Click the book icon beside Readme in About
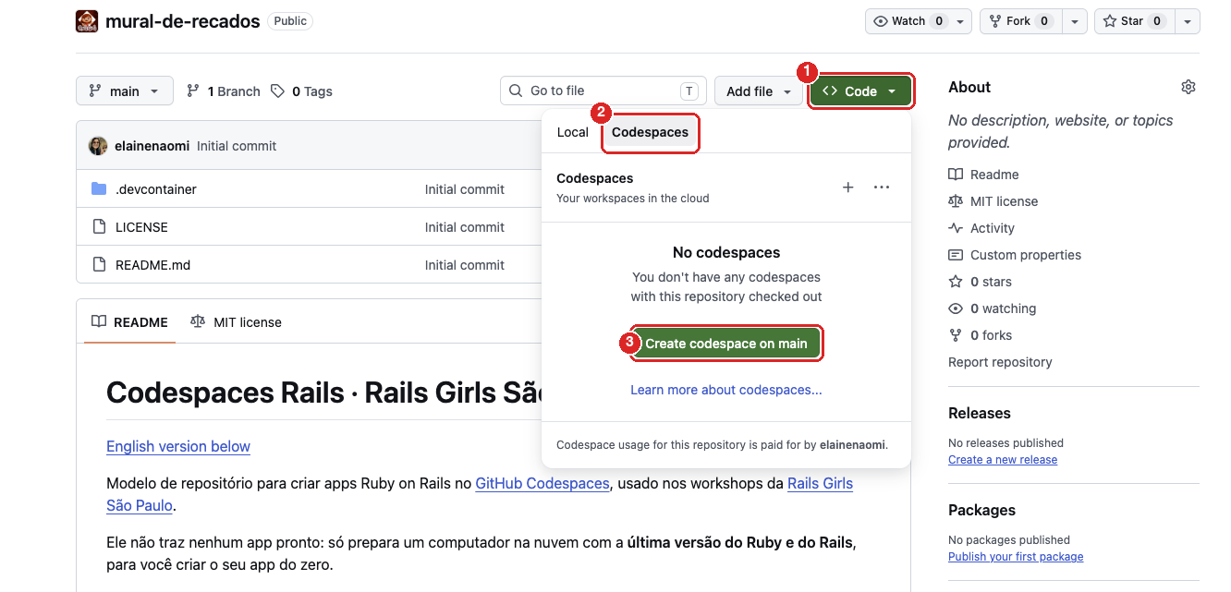 [x=956, y=175]
